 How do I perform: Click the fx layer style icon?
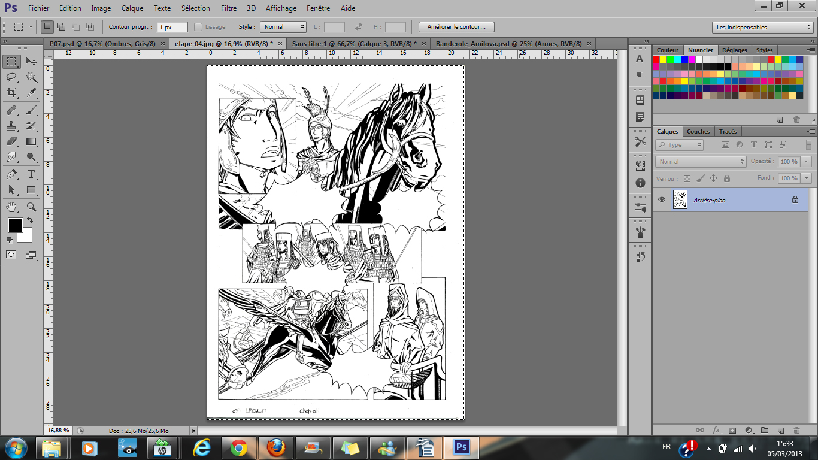[716, 430]
